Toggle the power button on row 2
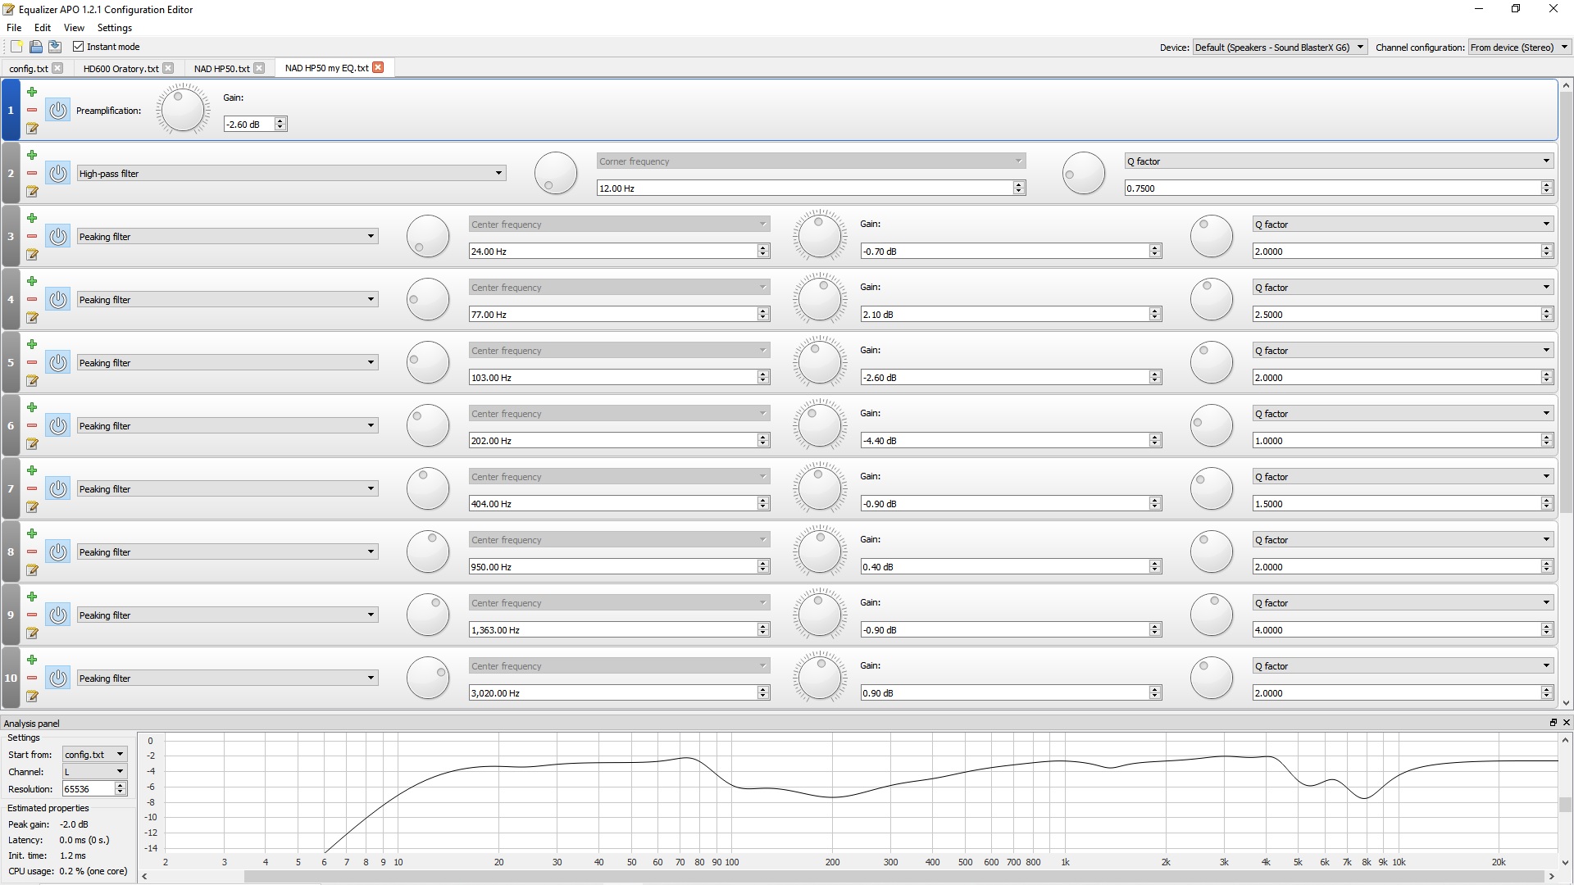The height and width of the screenshot is (885, 1574). click(x=57, y=173)
